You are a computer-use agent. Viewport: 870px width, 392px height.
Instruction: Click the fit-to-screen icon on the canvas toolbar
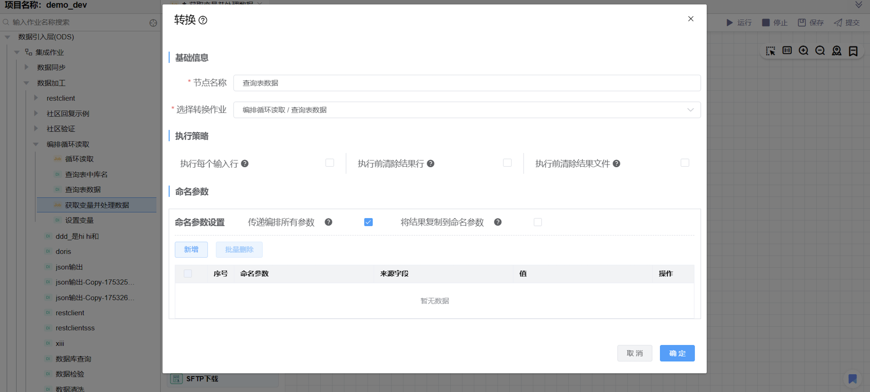click(787, 50)
